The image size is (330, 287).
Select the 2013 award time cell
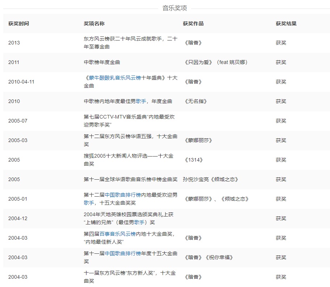pyautogui.click(x=14, y=43)
